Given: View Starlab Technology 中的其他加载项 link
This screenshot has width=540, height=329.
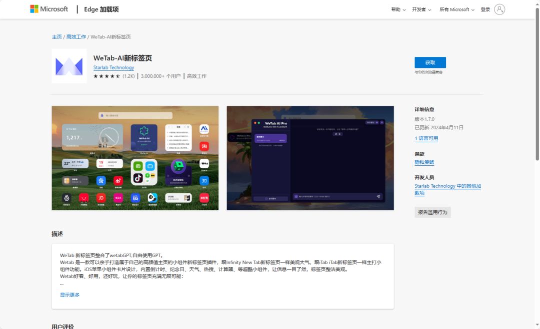Looking at the screenshot, I should click(x=447, y=189).
